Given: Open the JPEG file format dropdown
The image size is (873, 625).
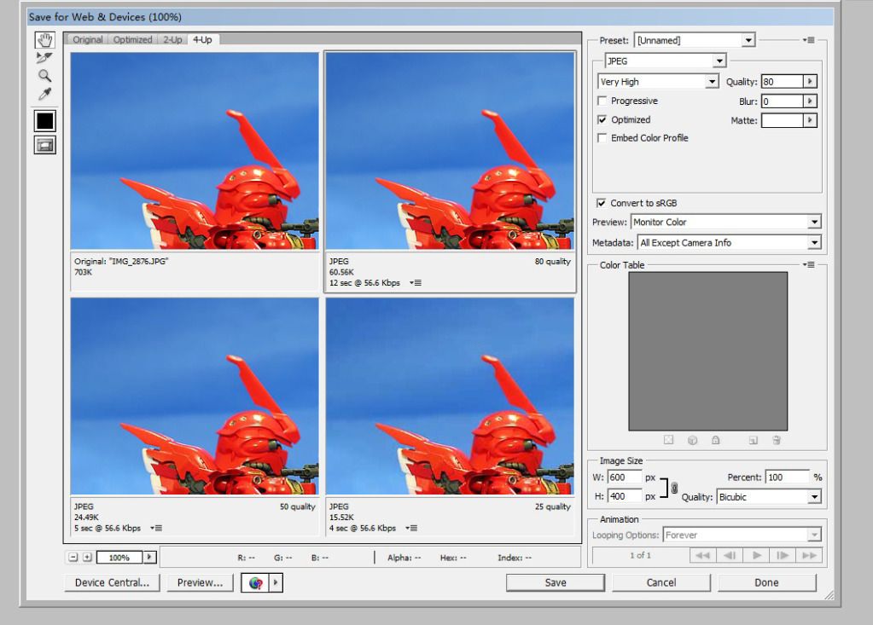Looking at the screenshot, I should point(666,61).
